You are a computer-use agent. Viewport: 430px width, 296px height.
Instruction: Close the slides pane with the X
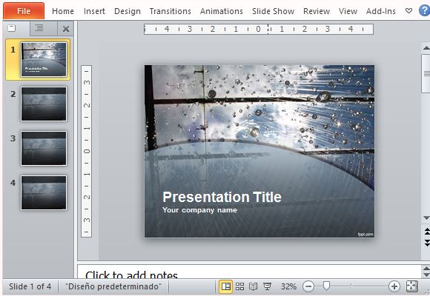(66, 29)
